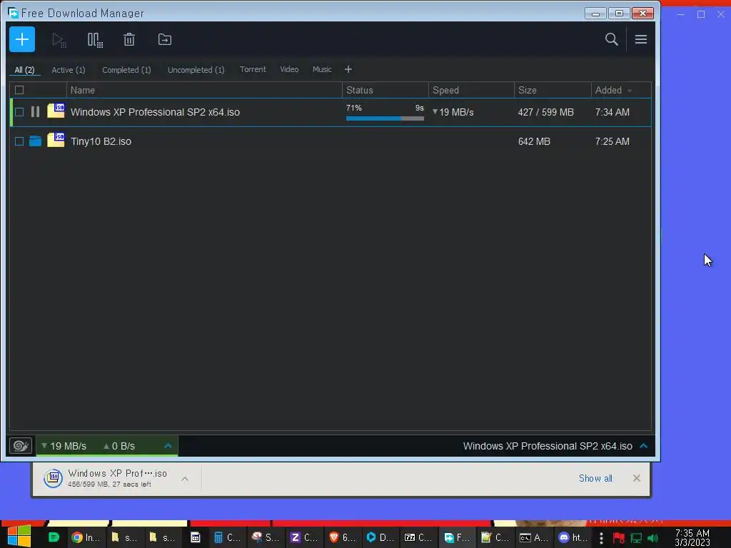Click Show all downloads link
The width and height of the screenshot is (731, 548).
pyautogui.click(x=595, y=478)
